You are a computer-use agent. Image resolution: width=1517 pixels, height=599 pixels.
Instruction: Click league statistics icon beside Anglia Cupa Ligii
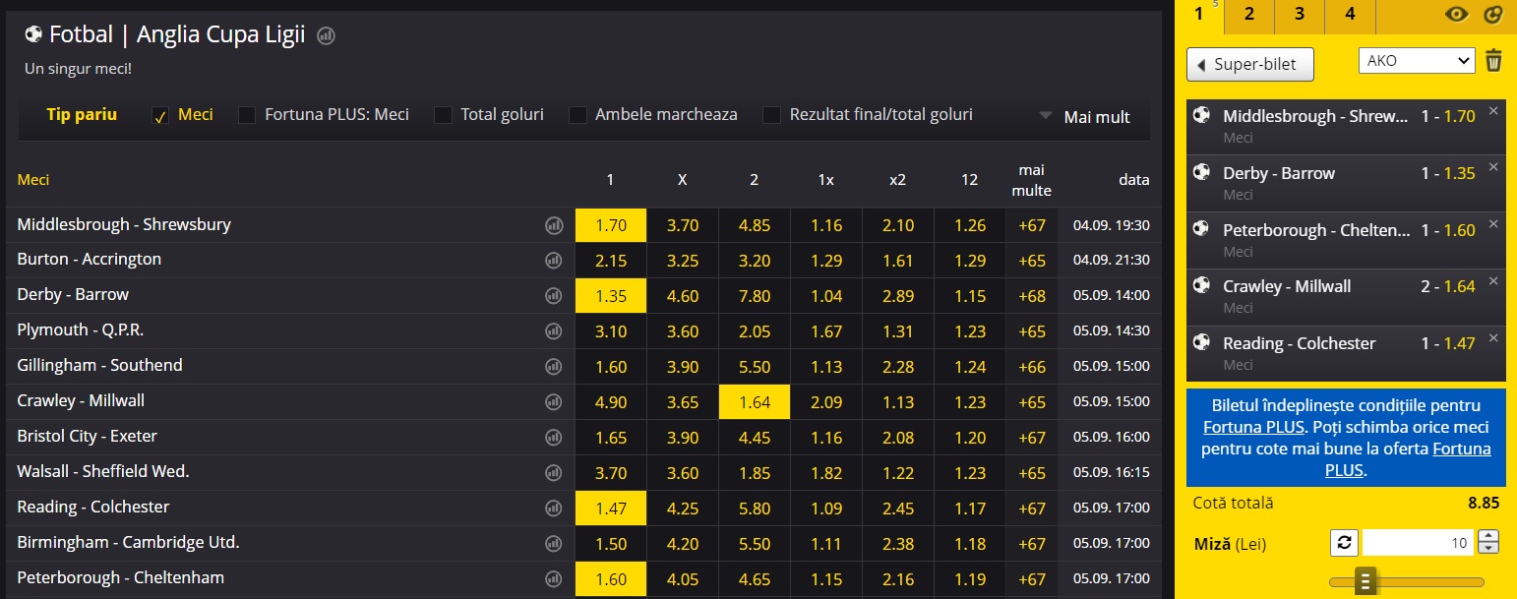click(x=326, y=35)
